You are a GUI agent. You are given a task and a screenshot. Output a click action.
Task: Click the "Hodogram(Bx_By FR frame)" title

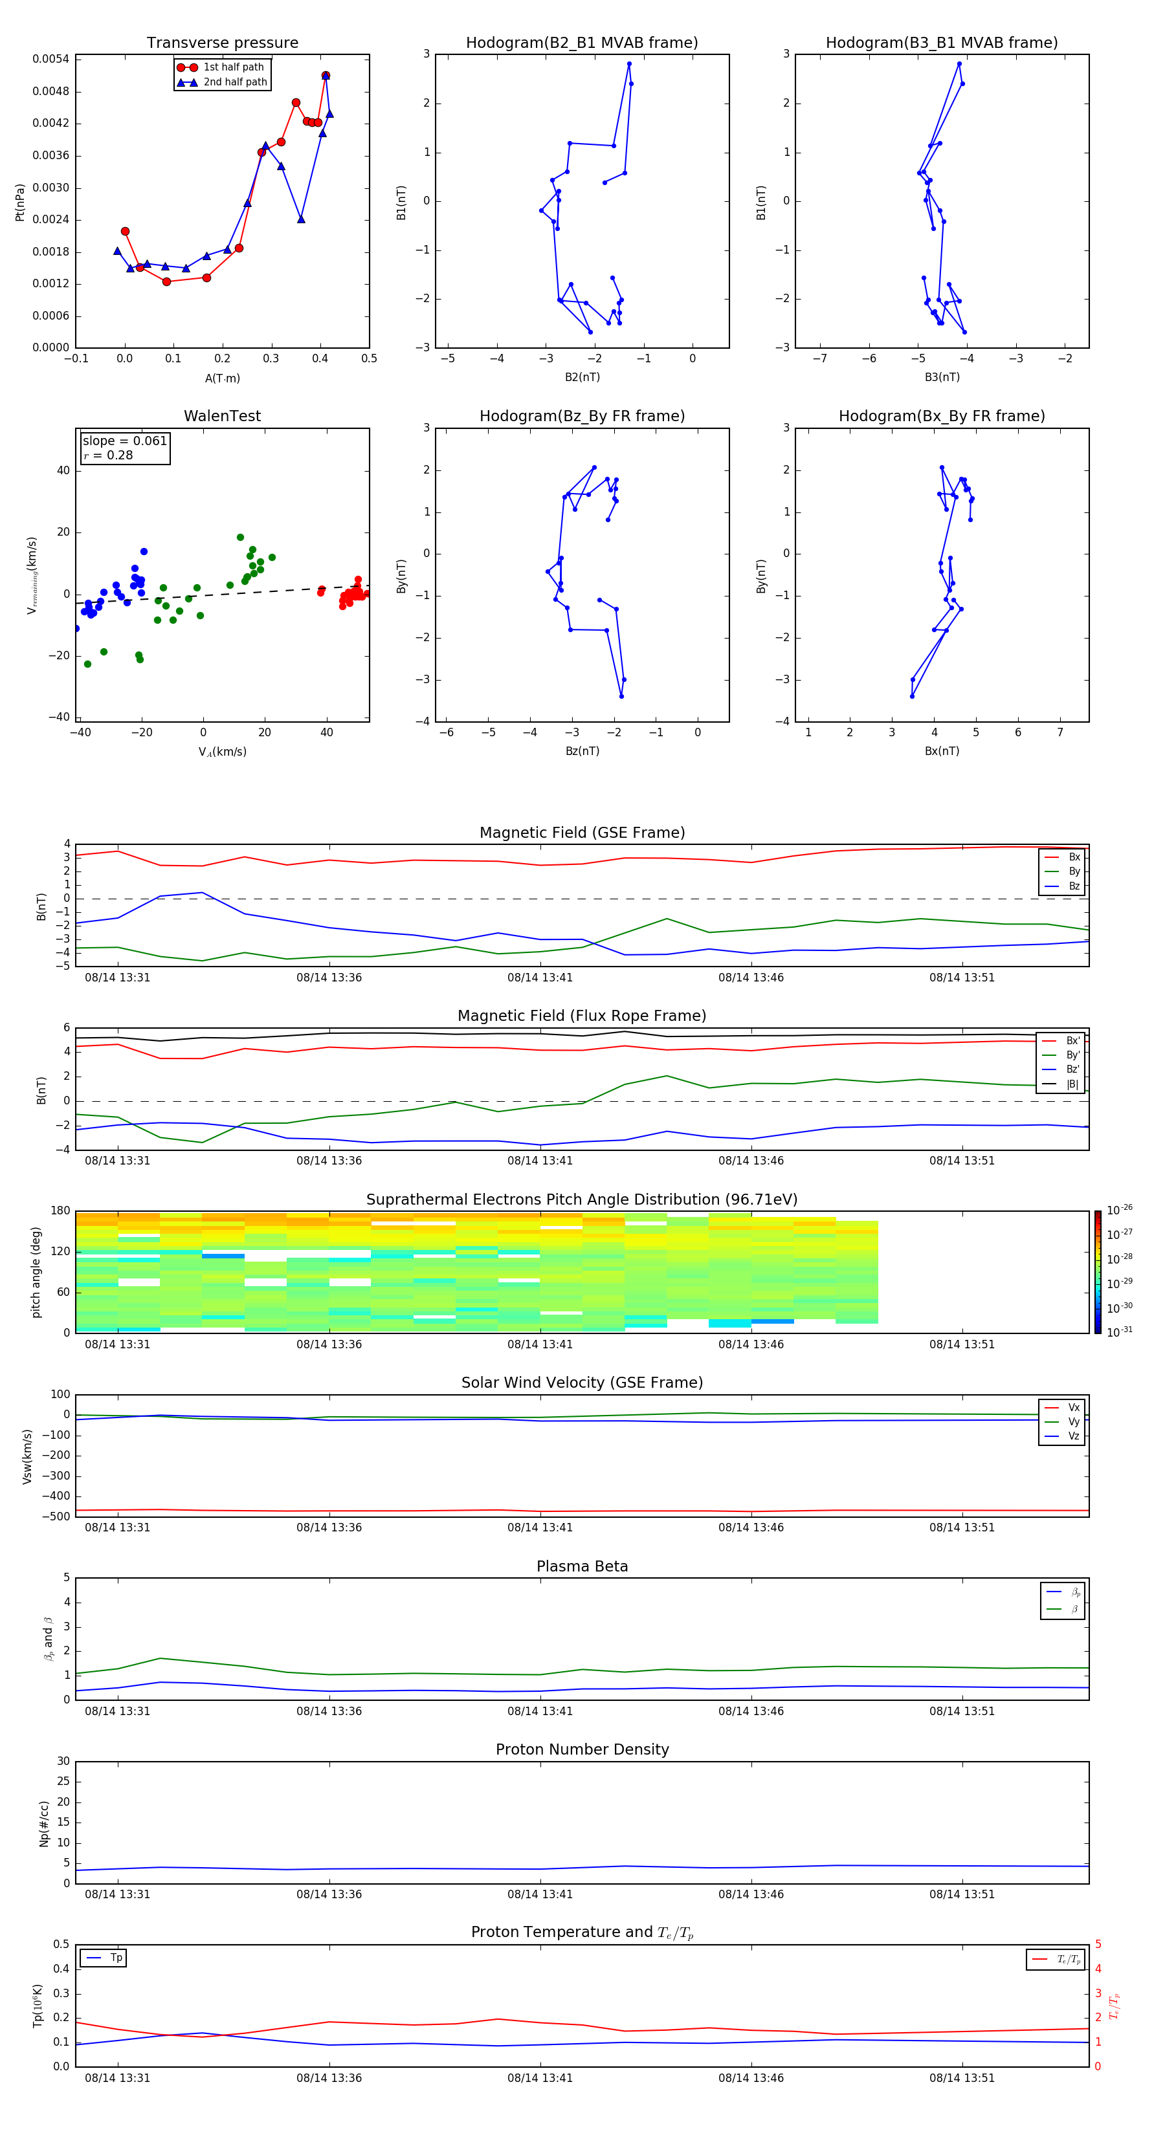pos(942,416)
